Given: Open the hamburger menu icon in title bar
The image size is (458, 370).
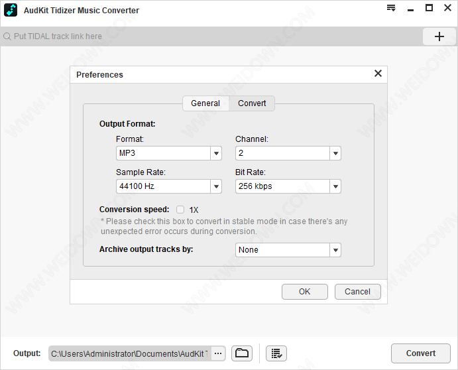Looking at the screenshot, I should tap(391, 8).
